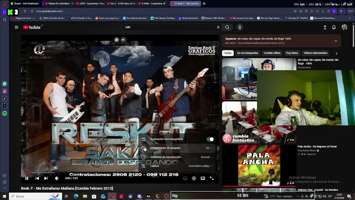Open the YouTube create/upload button

(x=325, y=27)
